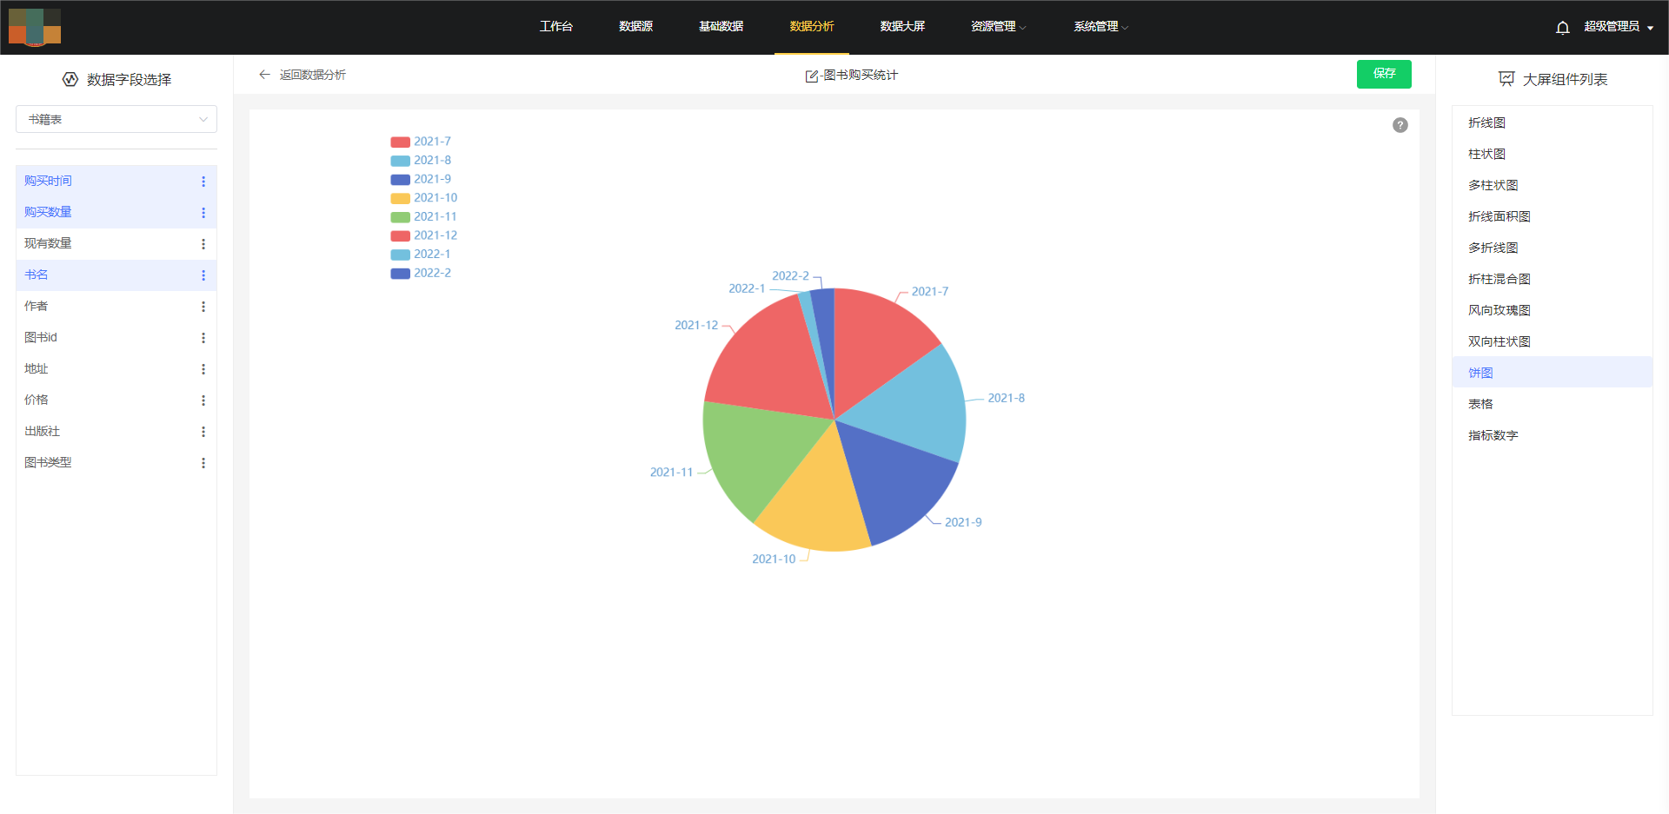Select the 作者 field

tap(116, 306)
